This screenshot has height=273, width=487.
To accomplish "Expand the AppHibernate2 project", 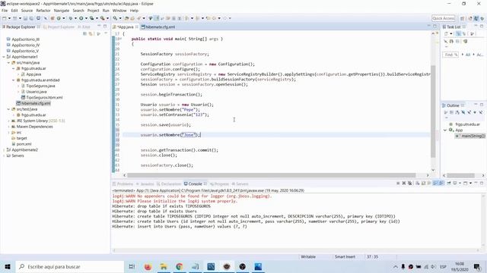I will 4,150.
